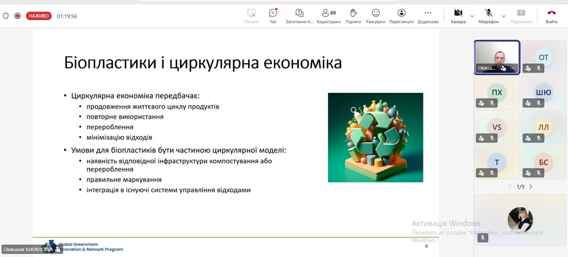568x257 pixels.
Task: Click the attendee role icon on VS tile
Action: coord(482,138)
